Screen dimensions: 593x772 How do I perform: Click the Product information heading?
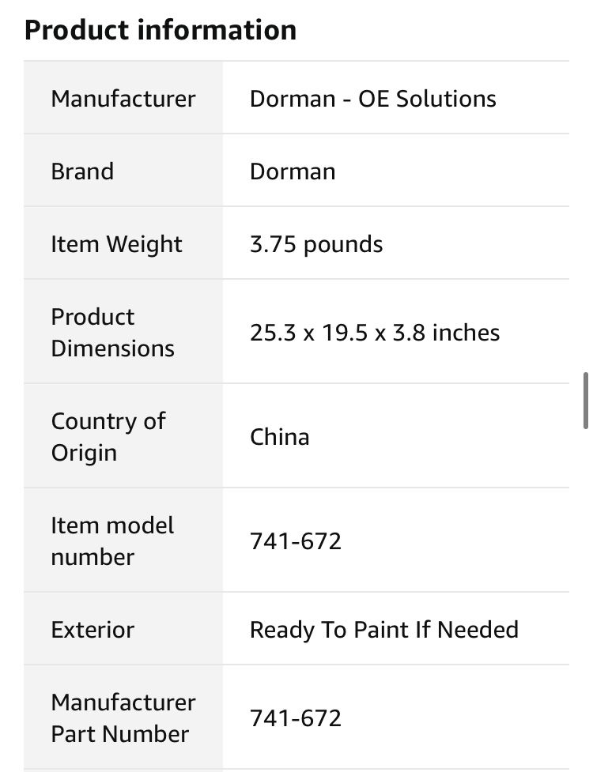pyautogui.click(x=160, y=30)
